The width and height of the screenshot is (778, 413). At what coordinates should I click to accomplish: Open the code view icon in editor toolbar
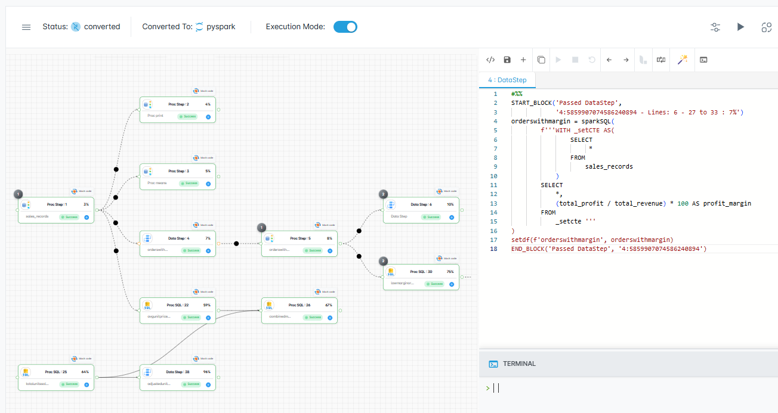(x=490, y=60)
